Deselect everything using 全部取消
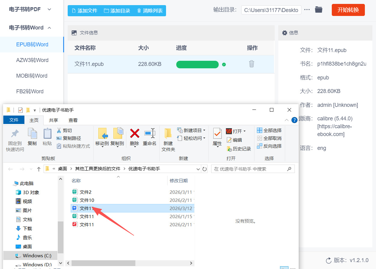This screenshot has width=376, height=269. tap(269, 138)
